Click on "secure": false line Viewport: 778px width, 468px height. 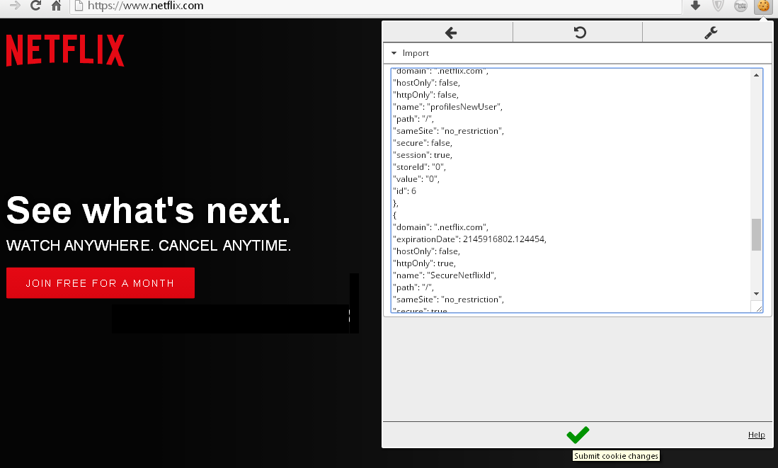pyautogui.click(x=422, y=143)
